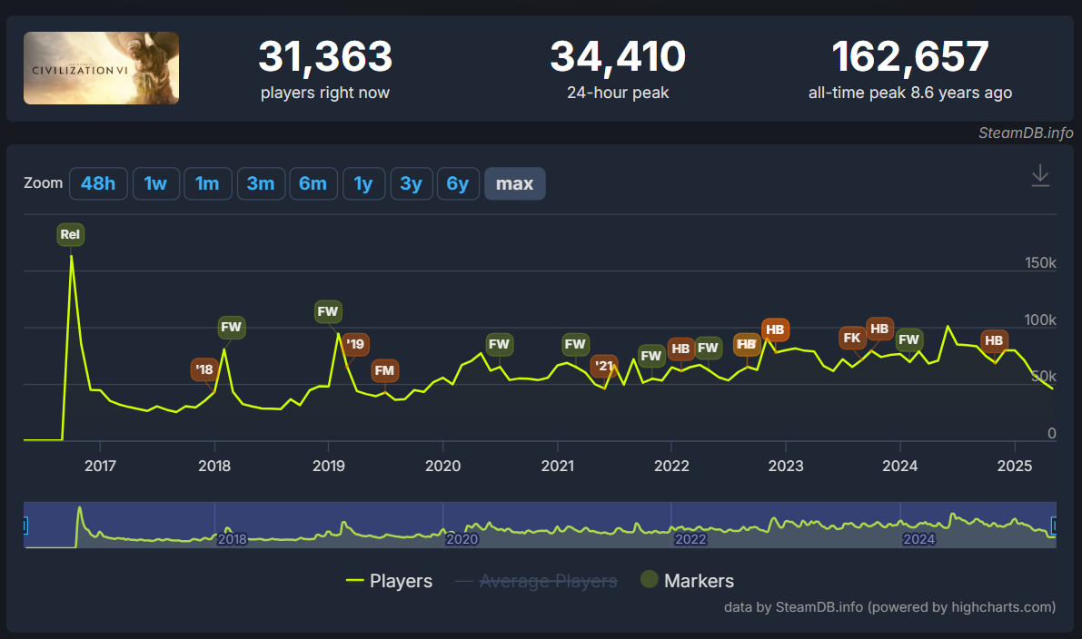Set zoom range to 3y

(412, 183)
